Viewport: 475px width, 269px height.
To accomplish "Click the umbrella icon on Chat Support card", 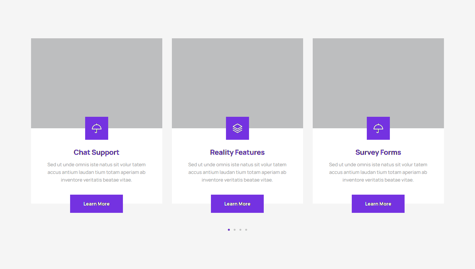I will [97, 128].
